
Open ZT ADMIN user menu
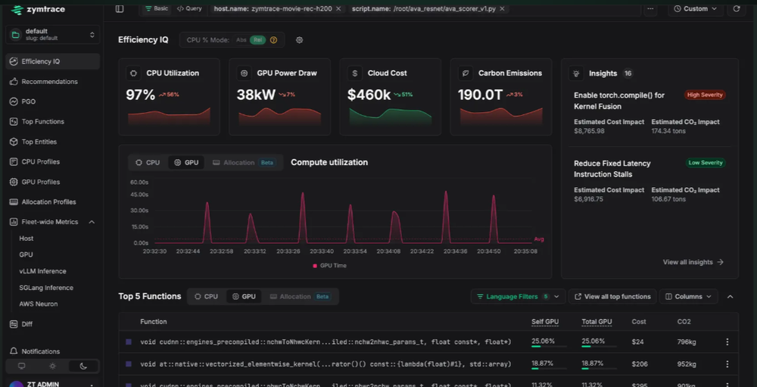53,384
